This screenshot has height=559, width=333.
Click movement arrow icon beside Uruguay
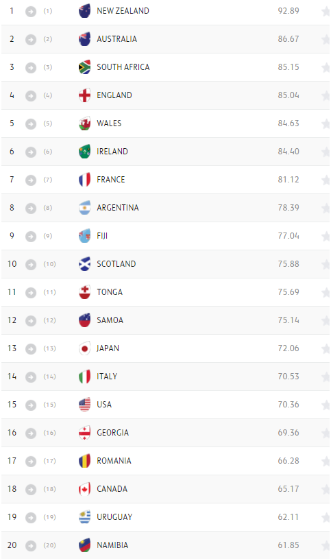tap(31, 517)
